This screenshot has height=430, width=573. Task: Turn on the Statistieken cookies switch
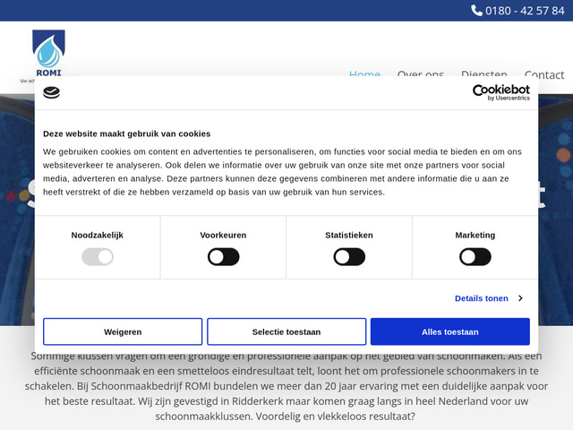(349, 257)
